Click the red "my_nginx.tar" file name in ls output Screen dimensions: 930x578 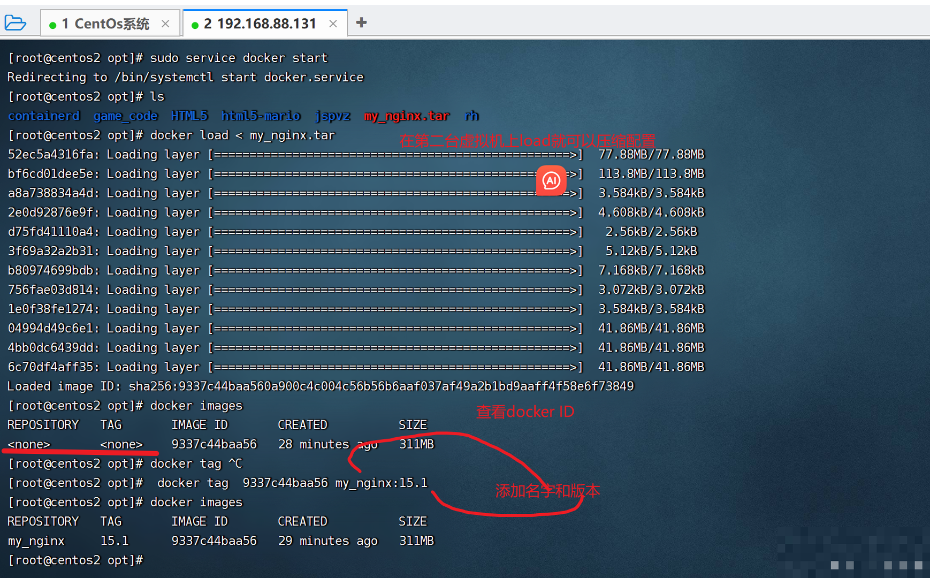click(x=407, y=116)
